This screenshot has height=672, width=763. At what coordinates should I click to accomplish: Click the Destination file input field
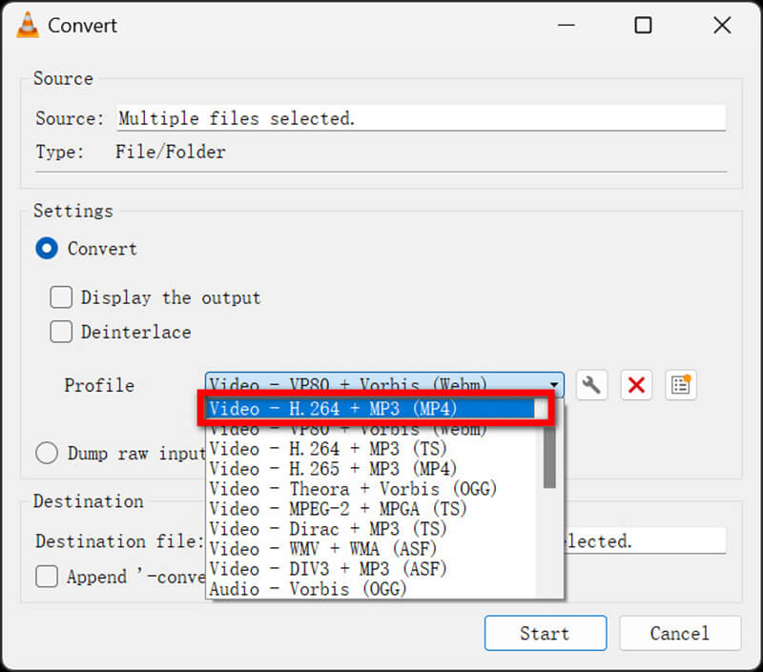click(x=645, y=540)
